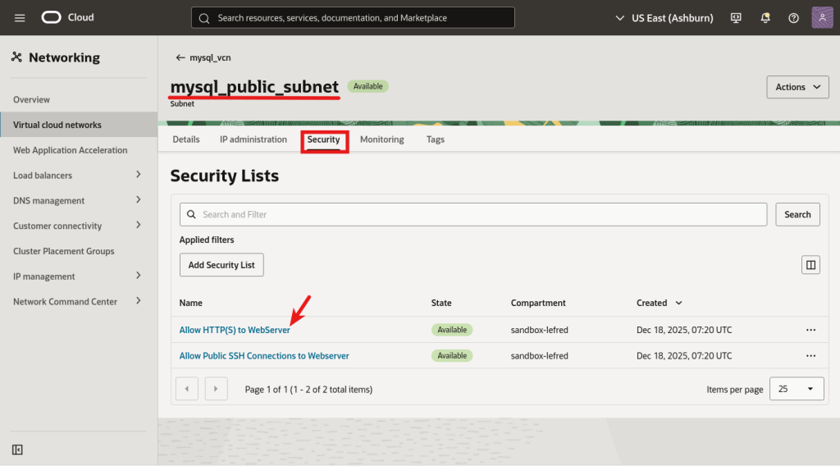Image resolution: width=840 pixels, height=466 pixels.
Task: Open Allow Public SSH Connections to Webserver
Action: click(264, 356)
